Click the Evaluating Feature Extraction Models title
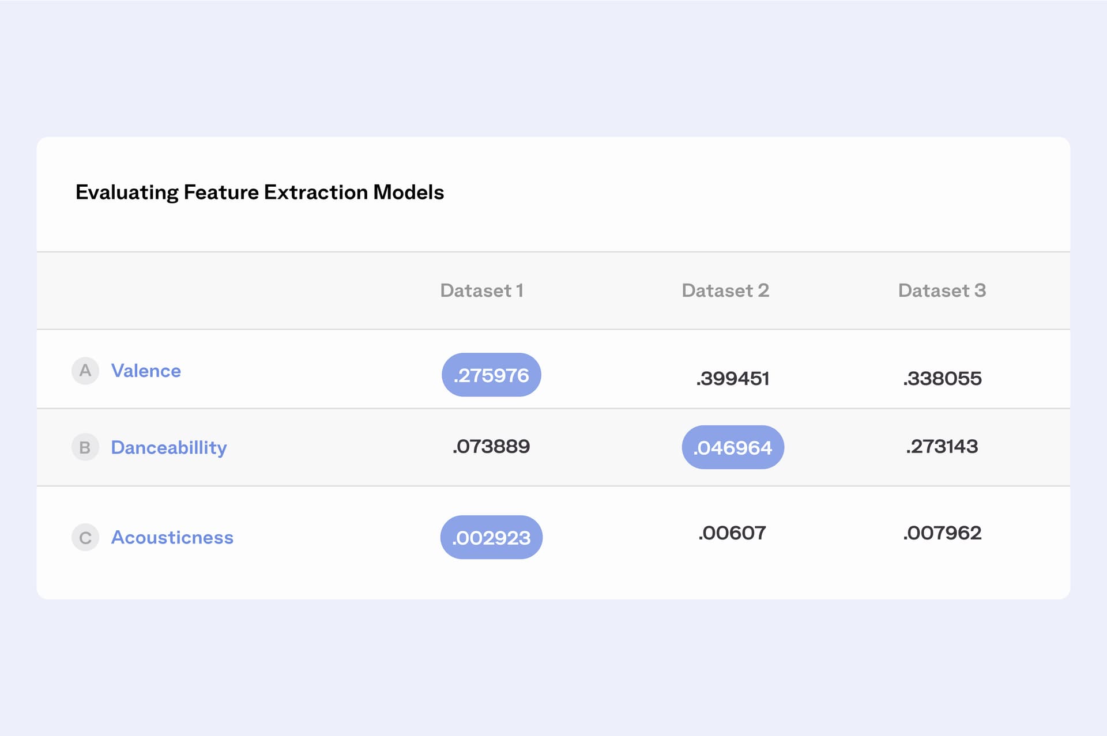Image resolution: width=1107 pixels, height=736 pixels. [260, 193]
